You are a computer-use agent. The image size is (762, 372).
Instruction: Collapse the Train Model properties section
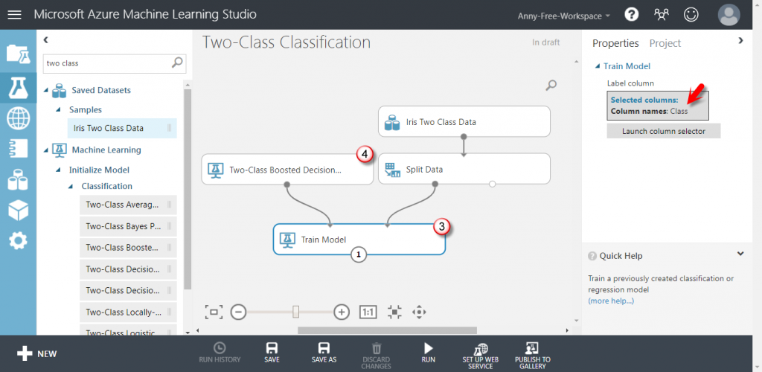(597, 66)
